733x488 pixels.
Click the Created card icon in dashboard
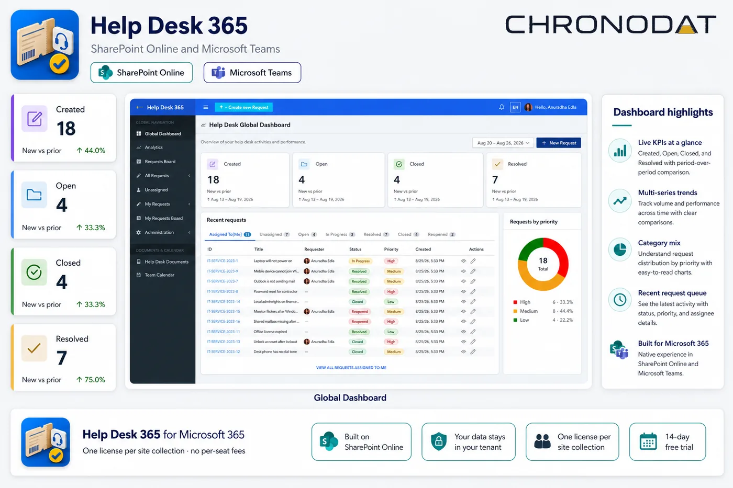pyautogui.click(x=213, y=164)
